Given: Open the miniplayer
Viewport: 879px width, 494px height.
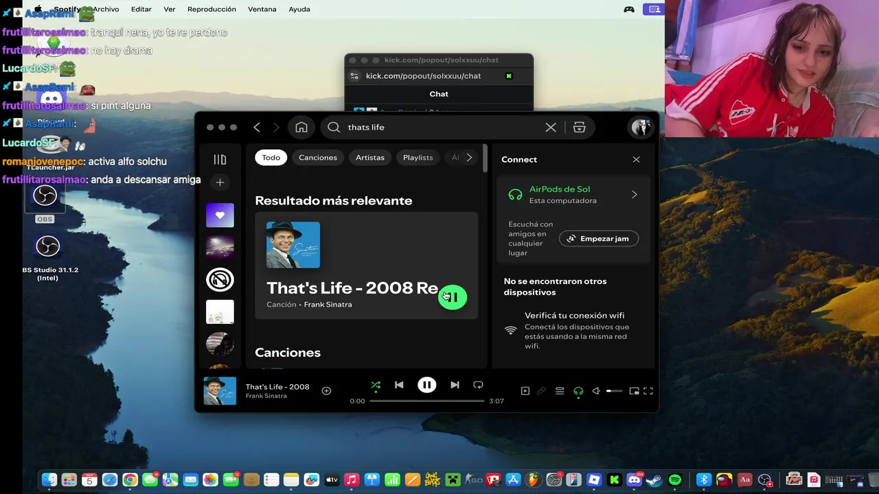Looking at the screenshot, I should [x=634, y=391].
